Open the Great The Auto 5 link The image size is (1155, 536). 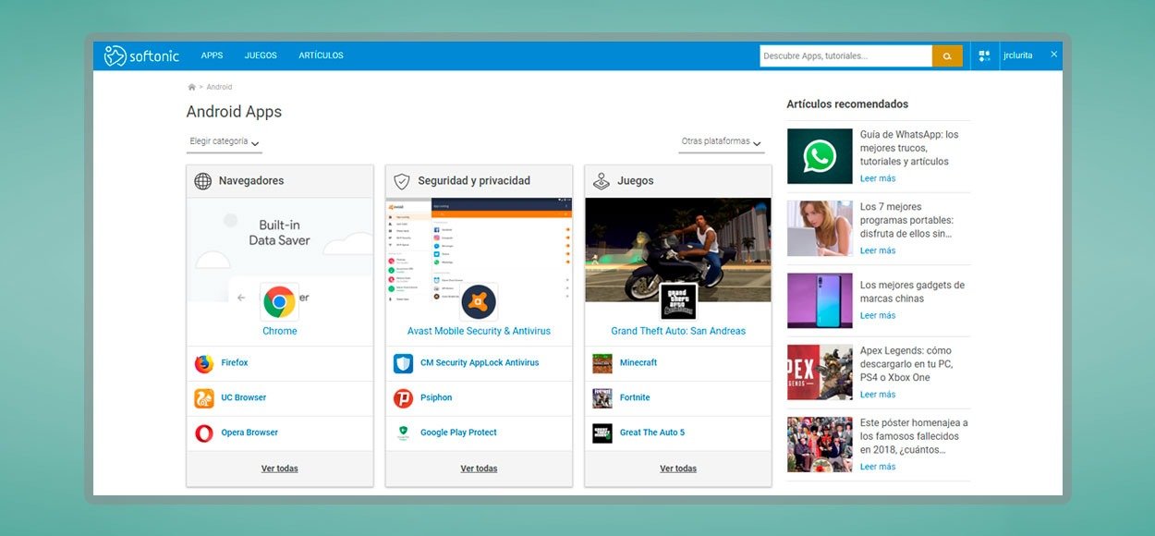652,433
